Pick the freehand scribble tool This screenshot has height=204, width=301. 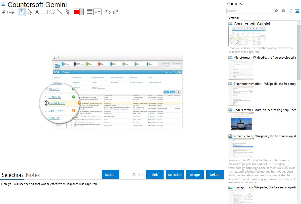pos(67,12)
